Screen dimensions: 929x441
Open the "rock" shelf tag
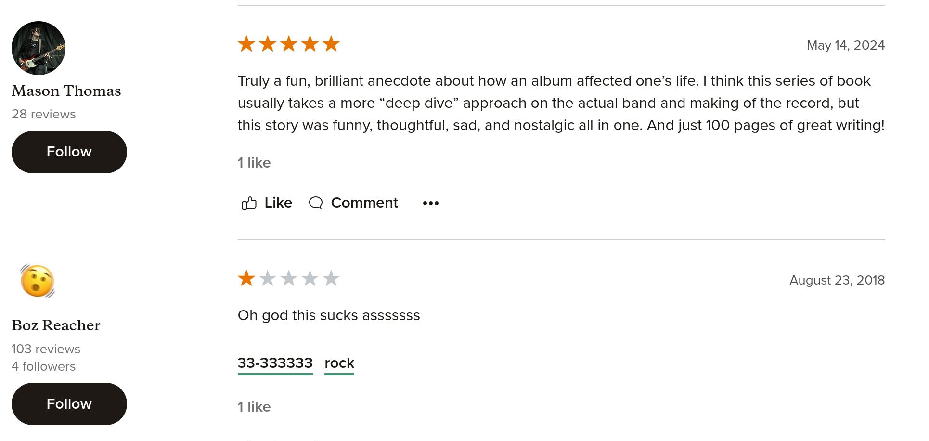pyautogui.click(x=339, y=363)
